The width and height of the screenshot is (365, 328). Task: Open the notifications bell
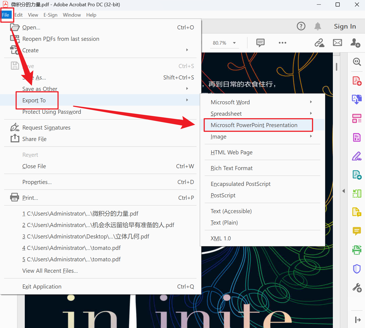click(x=318, y=26)
